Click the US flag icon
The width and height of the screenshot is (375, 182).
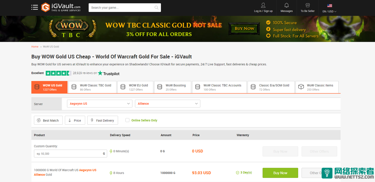tap(329, 5)
